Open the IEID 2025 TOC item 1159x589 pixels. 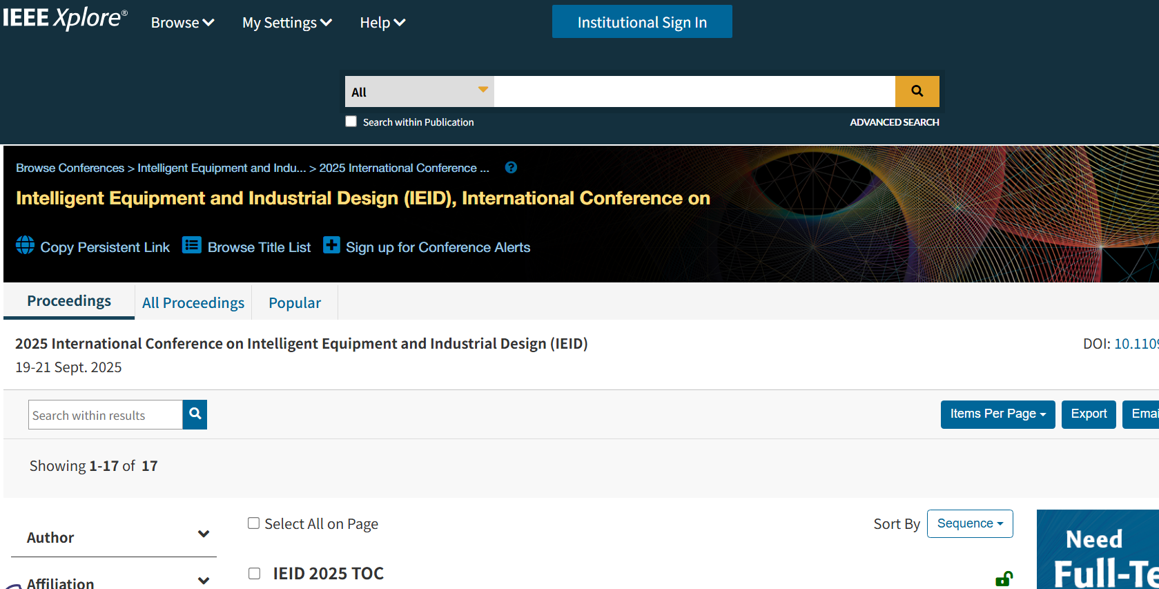pos(329,574)
